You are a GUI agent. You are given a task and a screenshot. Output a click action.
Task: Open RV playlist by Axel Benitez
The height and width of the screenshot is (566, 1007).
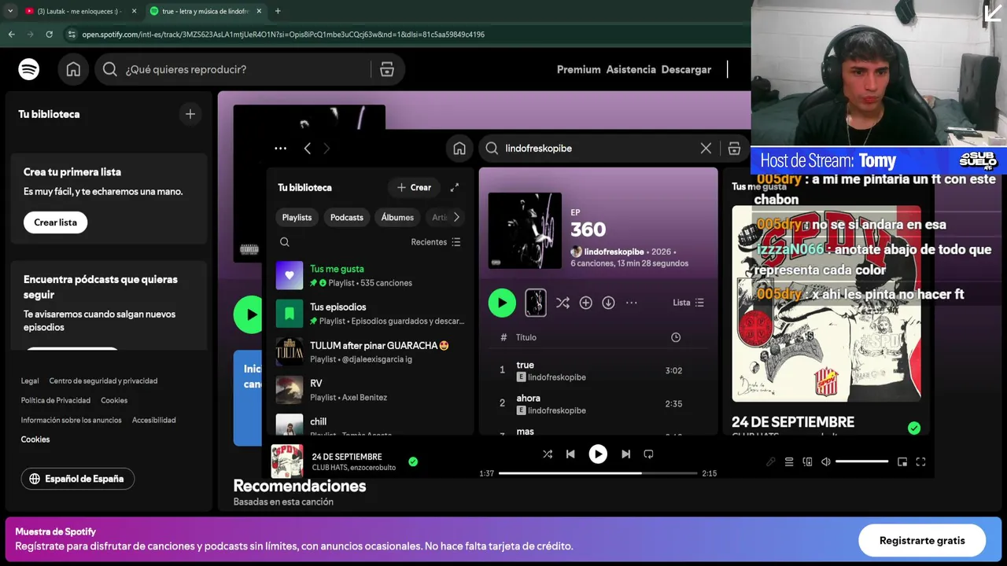pyautogui.click(x=371, y=390)
